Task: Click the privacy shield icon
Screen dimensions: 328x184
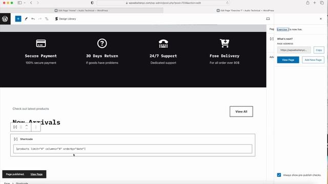Action: (92, 3)
